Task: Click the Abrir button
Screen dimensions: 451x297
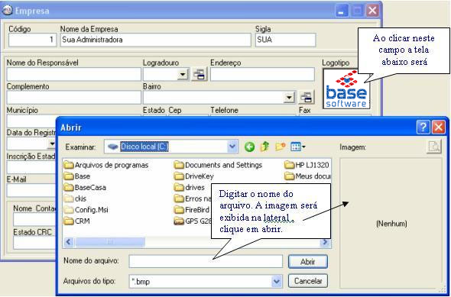Action: point(308,262)
